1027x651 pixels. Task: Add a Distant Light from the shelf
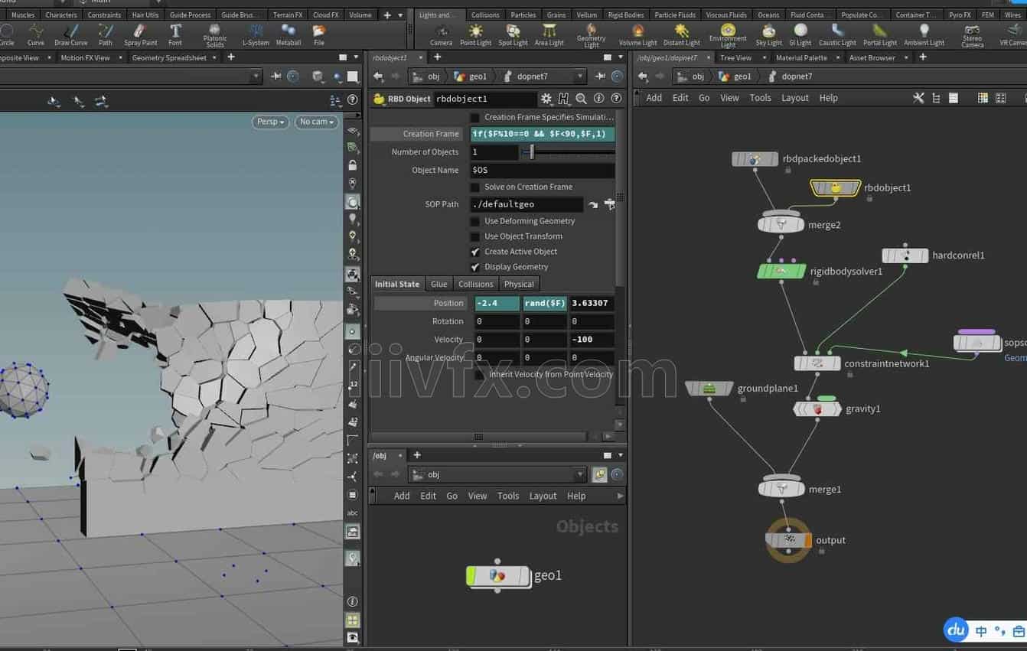681,34
